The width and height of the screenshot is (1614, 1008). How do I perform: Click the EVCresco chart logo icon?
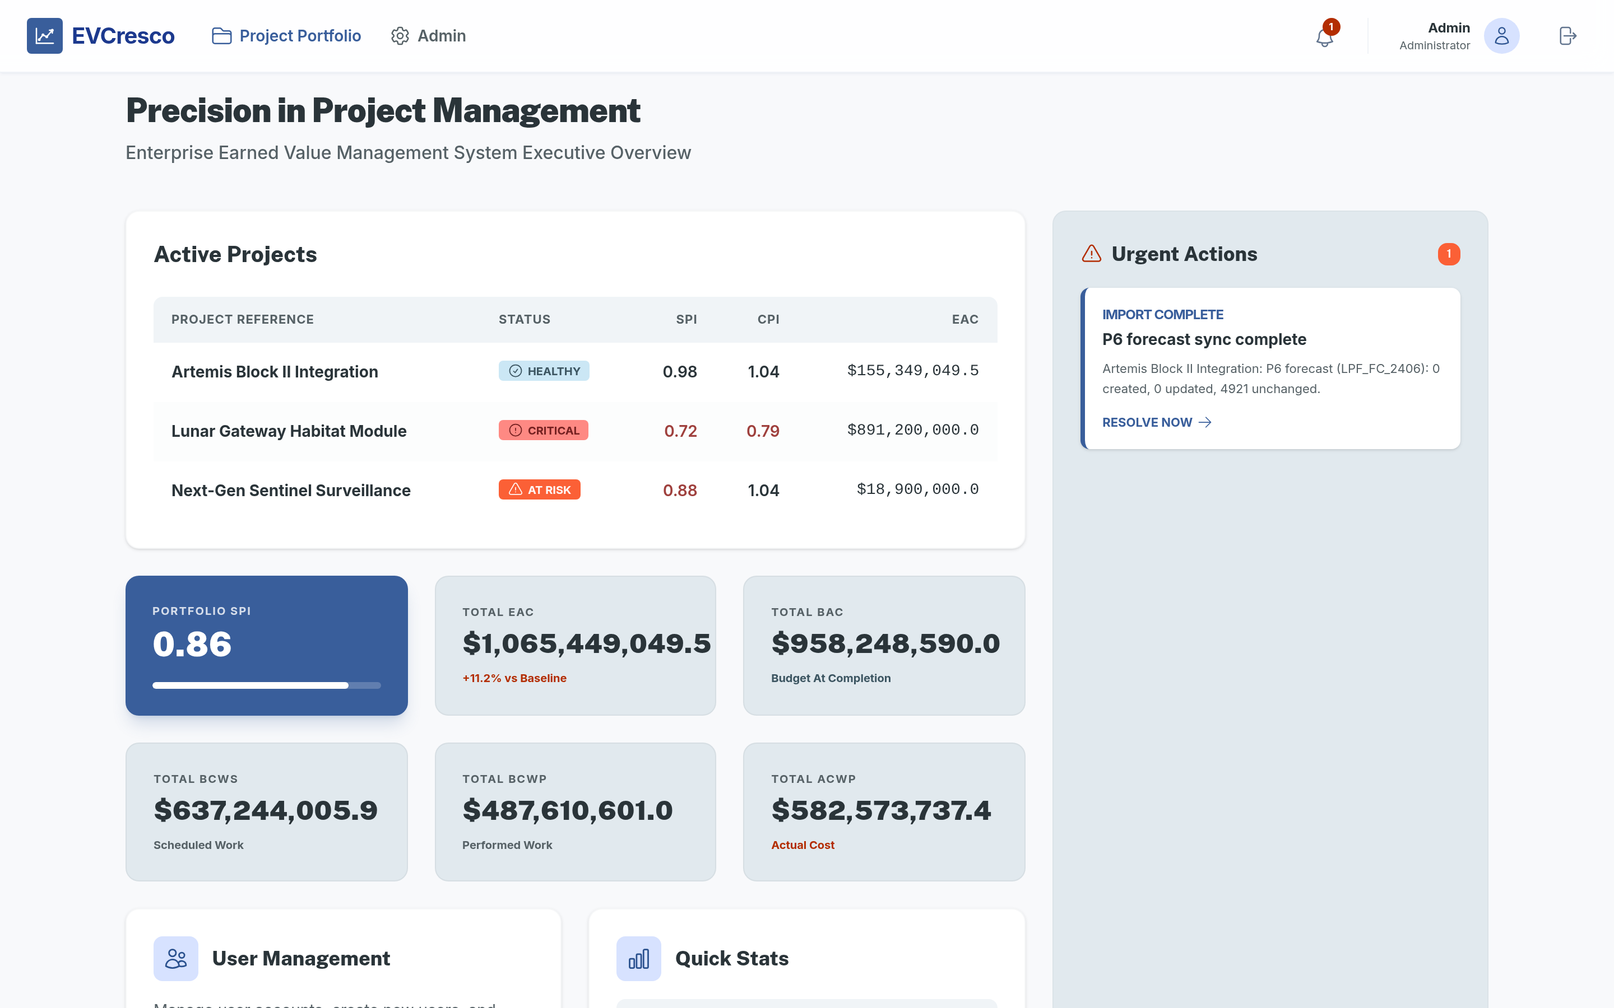45,36
